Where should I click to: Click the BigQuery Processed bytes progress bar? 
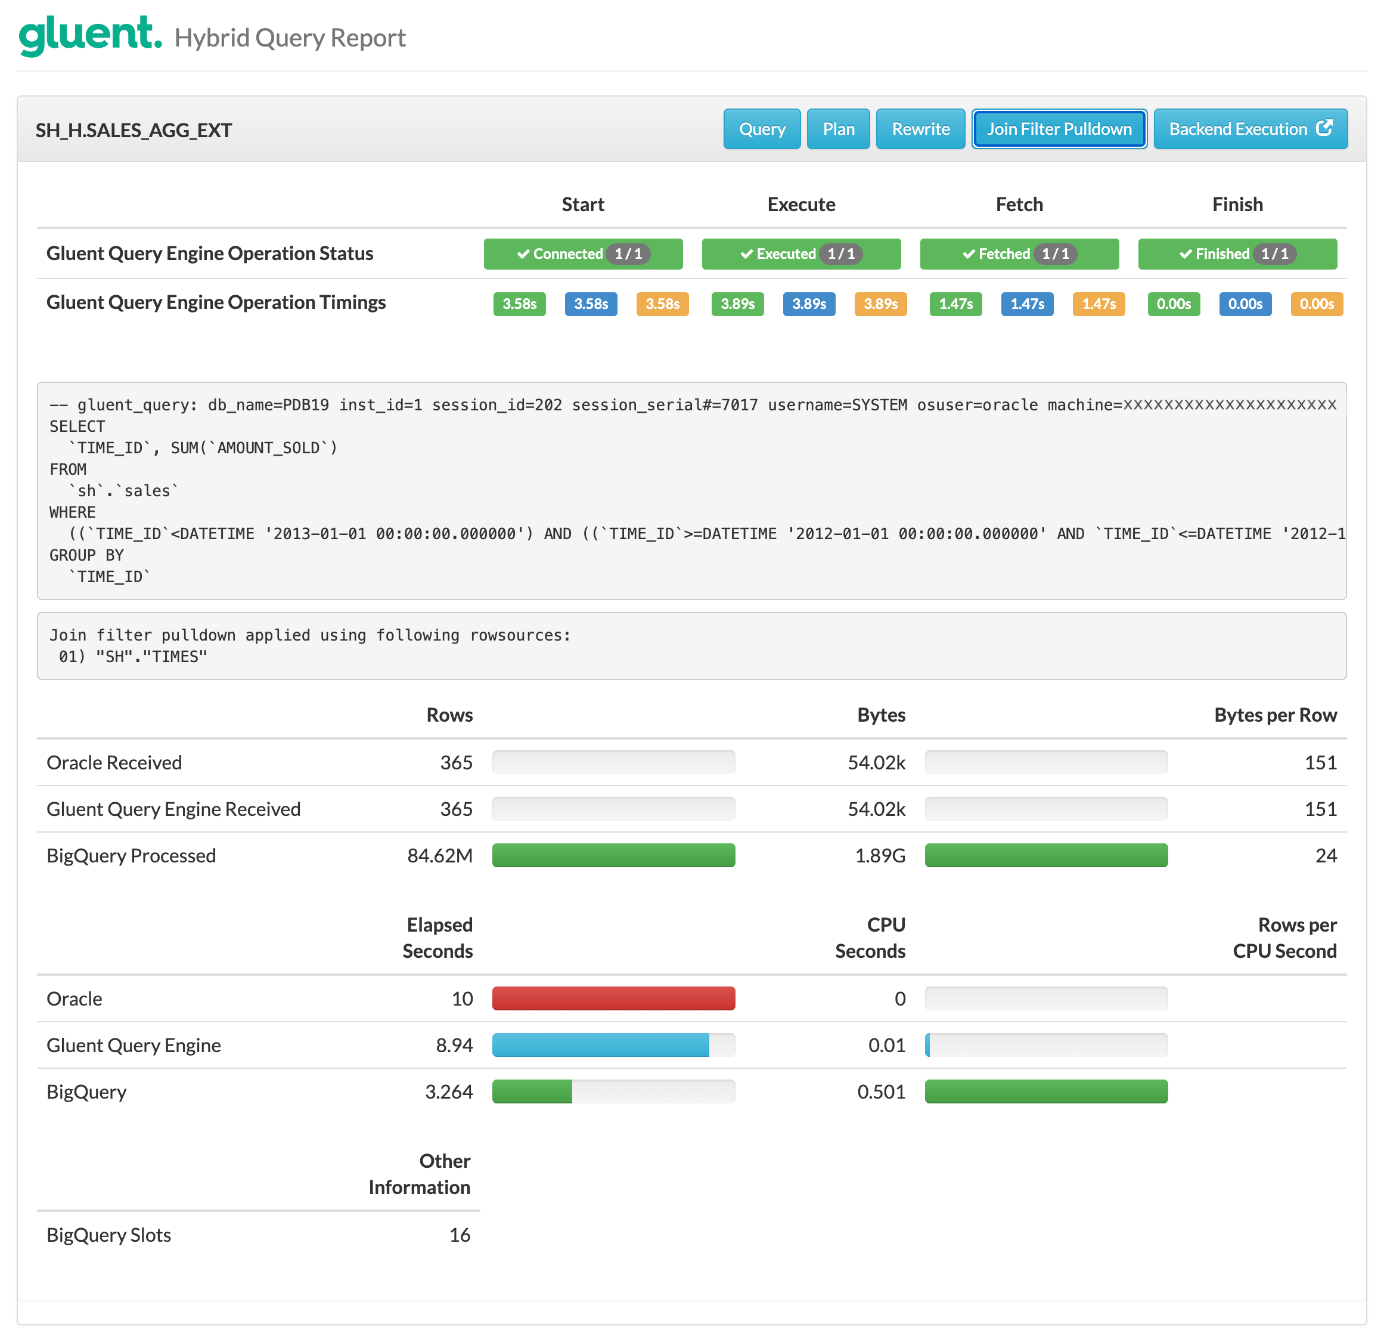[x=1047, y=855]
